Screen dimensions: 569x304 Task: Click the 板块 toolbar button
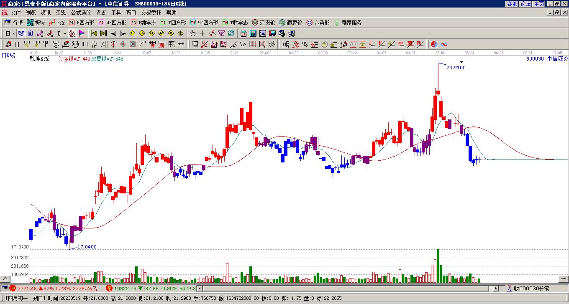(x=36, y=23)
